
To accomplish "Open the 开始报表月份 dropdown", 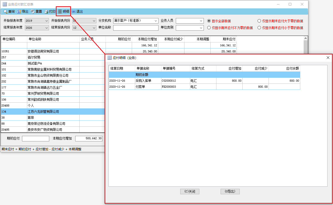I will 84,21.
